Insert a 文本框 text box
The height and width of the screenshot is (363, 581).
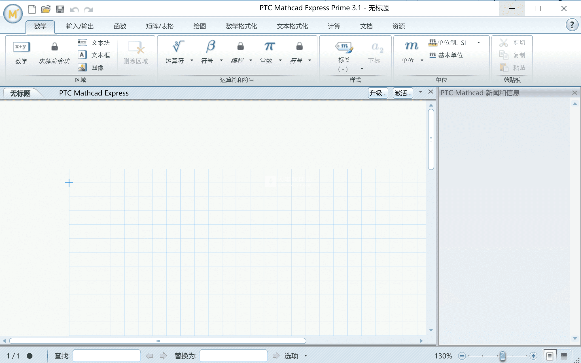coord(94,55)
